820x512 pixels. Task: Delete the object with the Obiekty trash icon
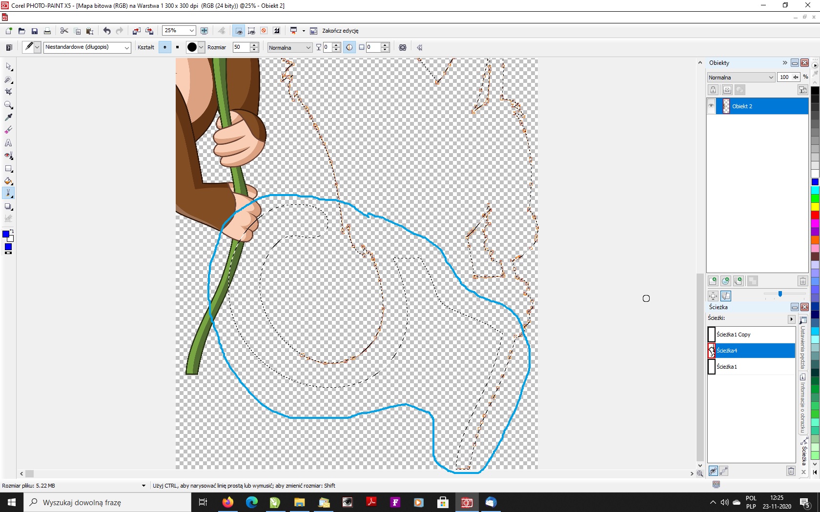tap(802, 281)
